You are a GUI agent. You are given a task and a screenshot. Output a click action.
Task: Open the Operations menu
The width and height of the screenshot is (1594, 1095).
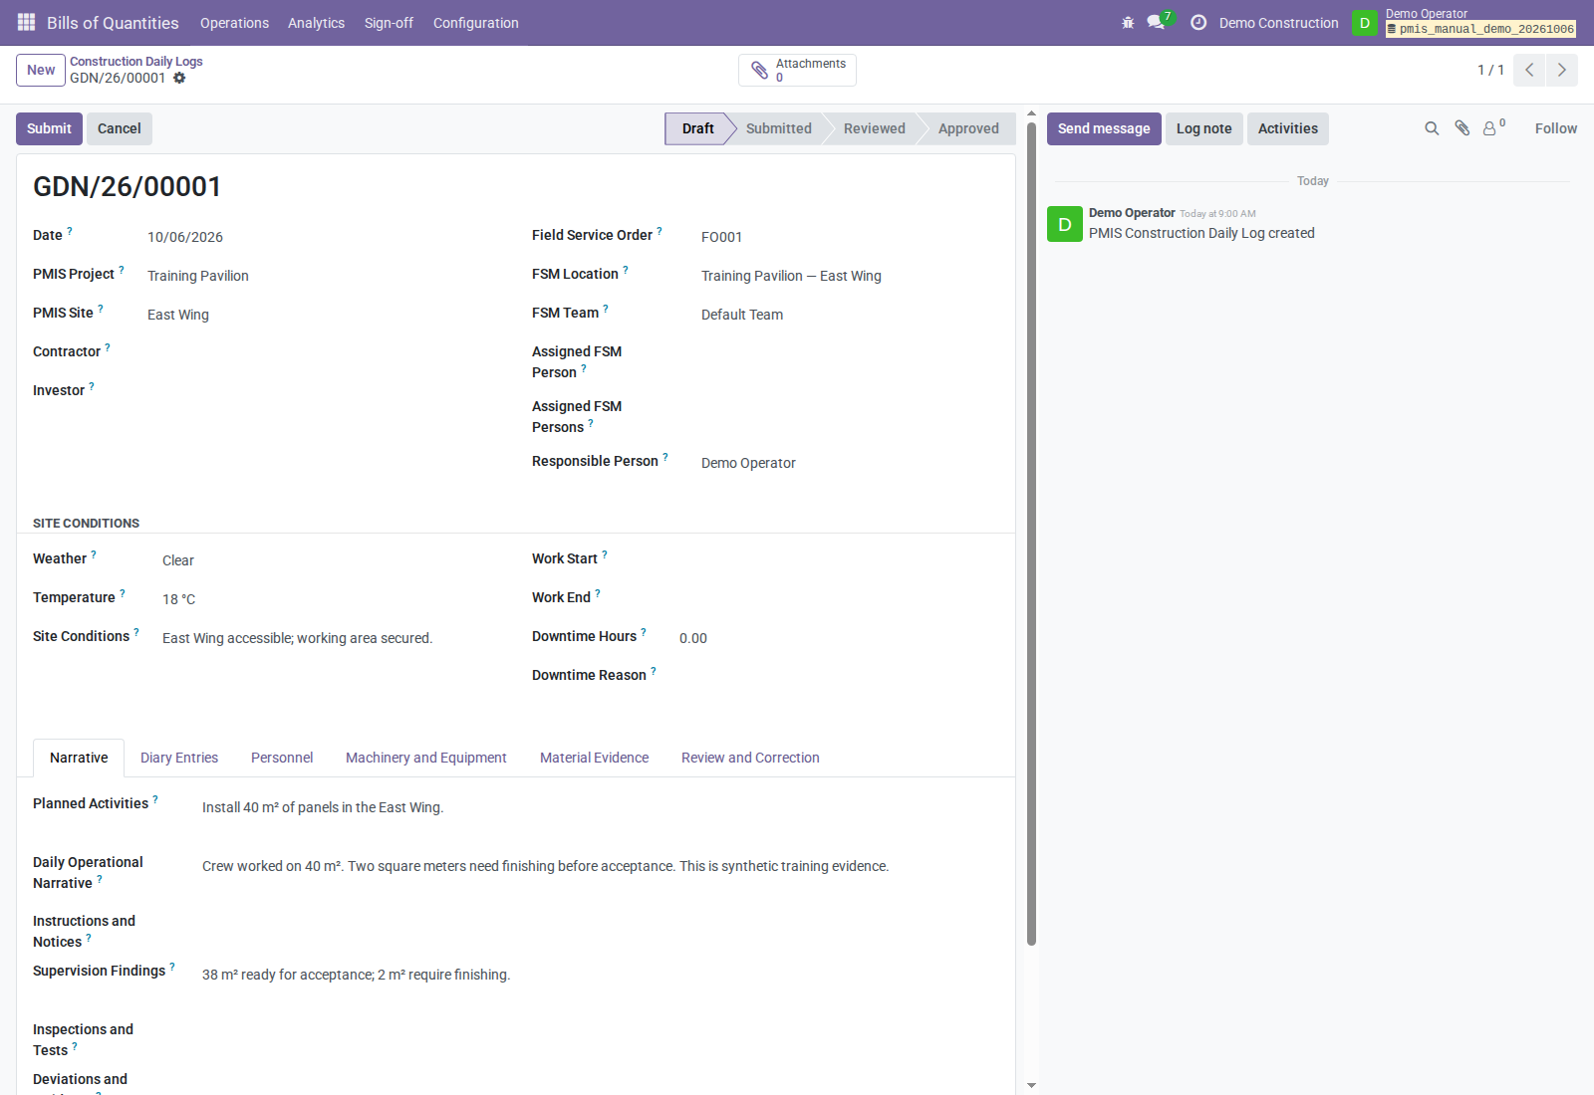(234, 22)
